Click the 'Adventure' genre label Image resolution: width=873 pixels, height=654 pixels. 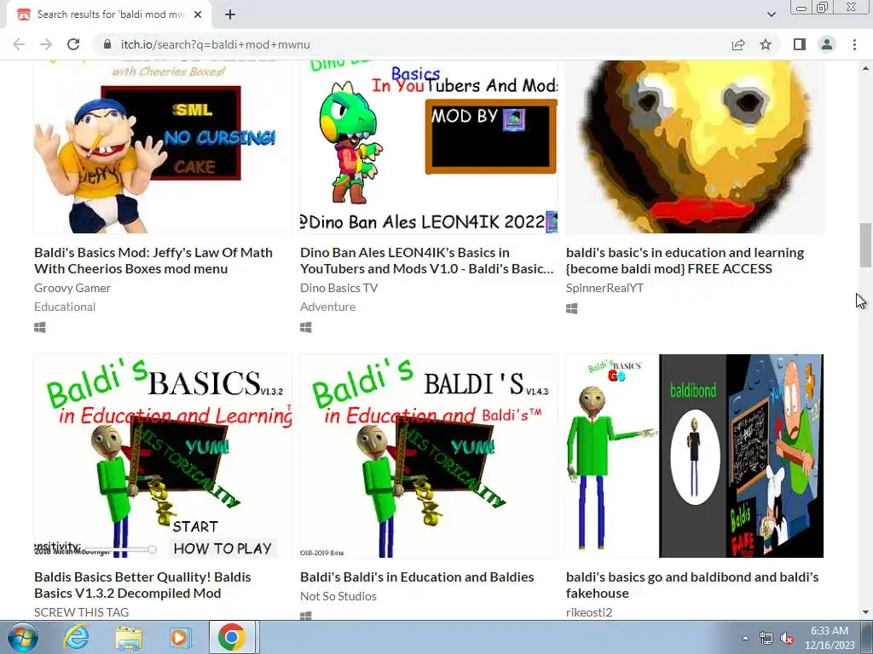point(327,307)
